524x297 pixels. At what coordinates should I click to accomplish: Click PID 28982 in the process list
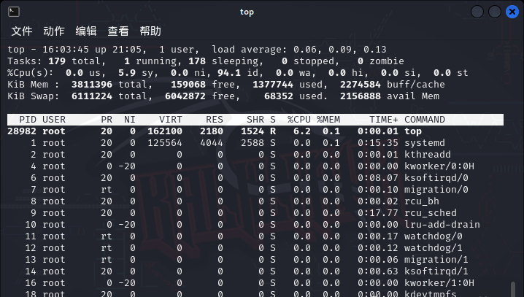[x=22, y=131]
